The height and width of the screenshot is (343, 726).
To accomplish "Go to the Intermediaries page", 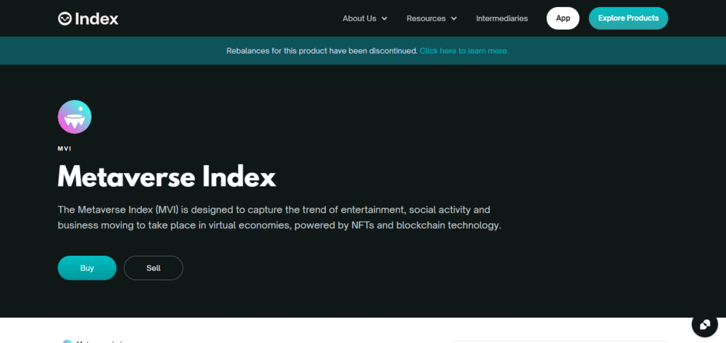I will coord(502,18).
